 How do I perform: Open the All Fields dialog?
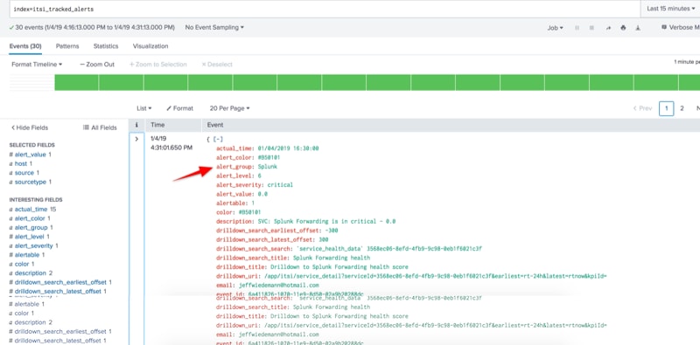click(100, 128)
